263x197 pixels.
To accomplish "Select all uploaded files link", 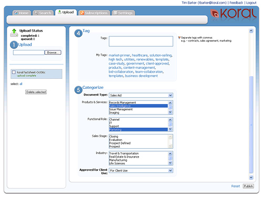I will point(21,84).
